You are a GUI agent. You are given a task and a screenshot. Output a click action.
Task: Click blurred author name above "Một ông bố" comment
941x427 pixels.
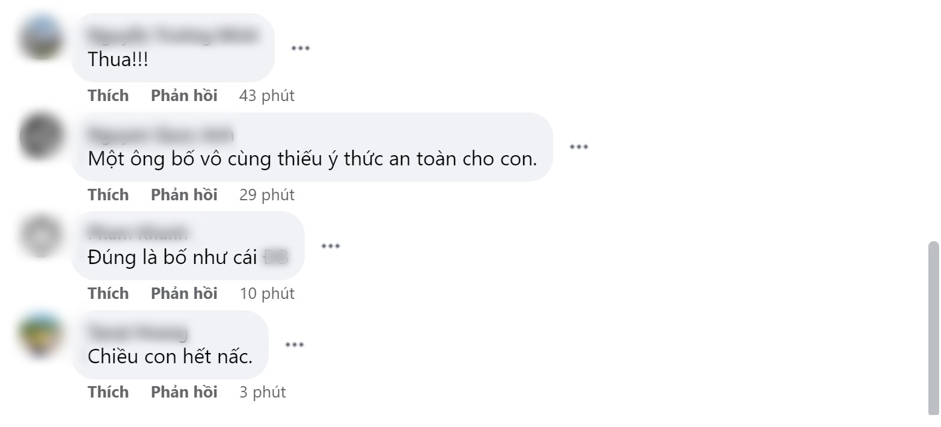pyautogui.click(x=161, y=135)
